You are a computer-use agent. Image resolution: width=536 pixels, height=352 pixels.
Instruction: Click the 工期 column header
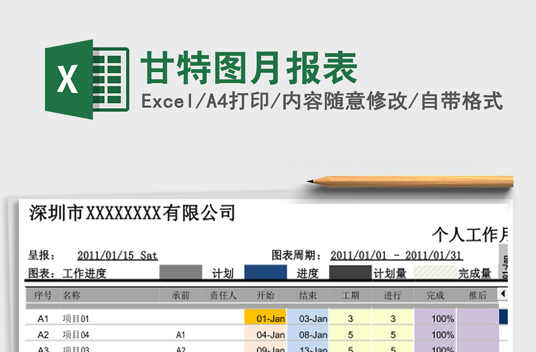pos(350,295)
